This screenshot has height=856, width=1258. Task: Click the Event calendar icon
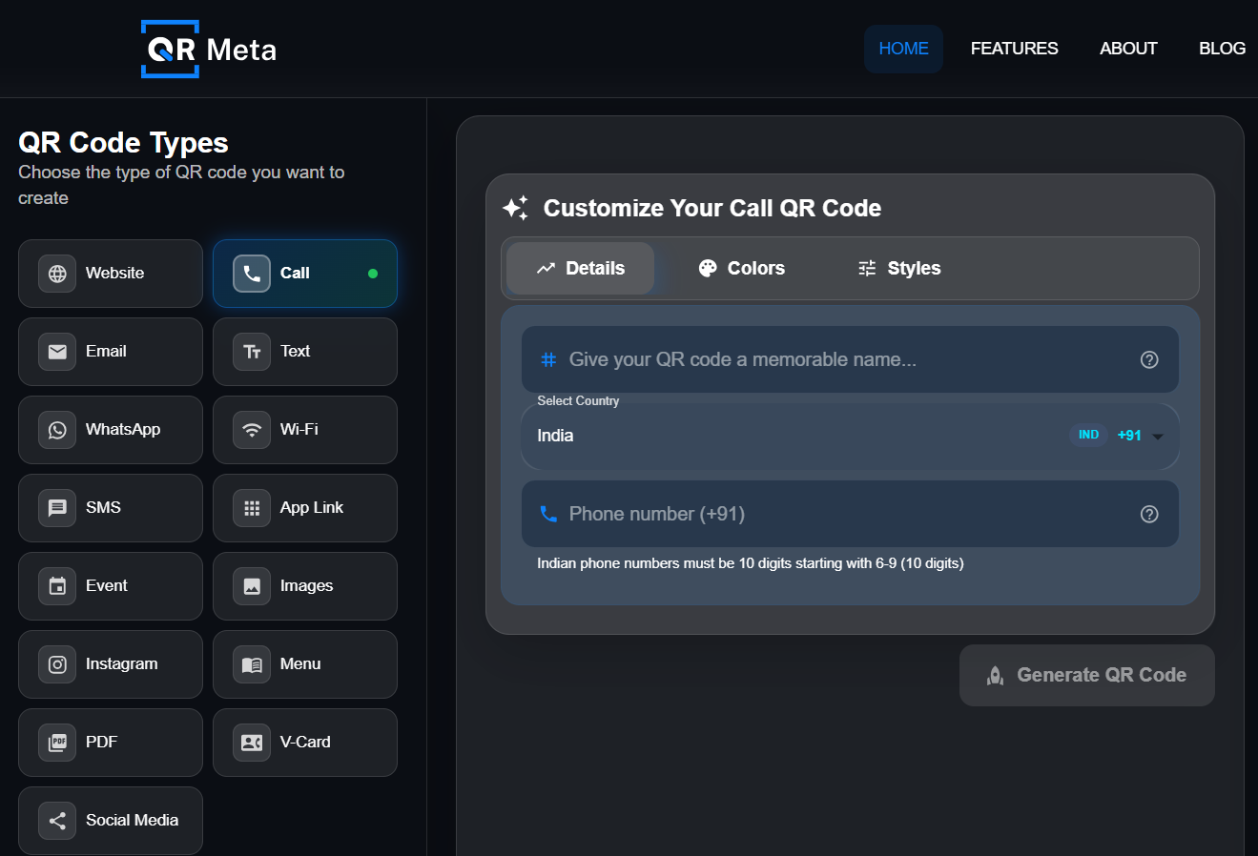[x=57, y=586]
